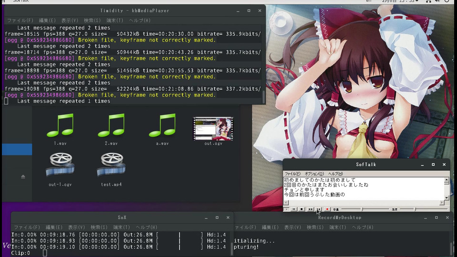457x257 pixels.
Task: Open 検索(S) menu in RecordMyDesktop window
Action: pos(315,227)
